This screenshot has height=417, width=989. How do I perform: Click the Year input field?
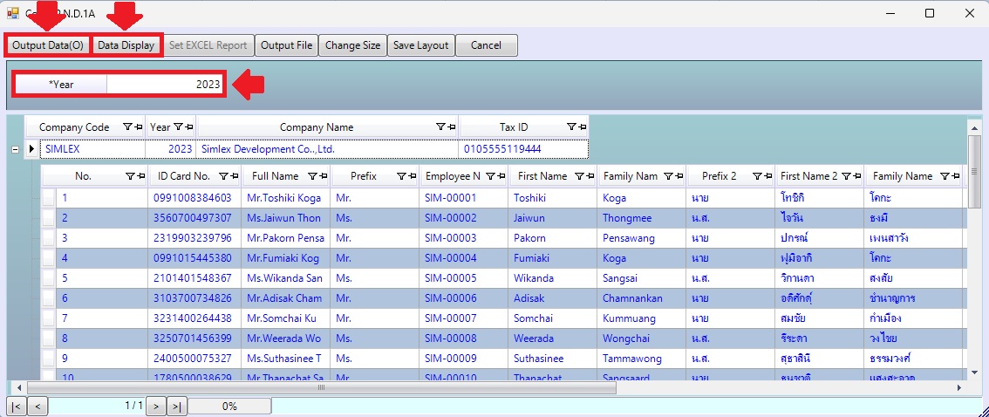point(165,85)
